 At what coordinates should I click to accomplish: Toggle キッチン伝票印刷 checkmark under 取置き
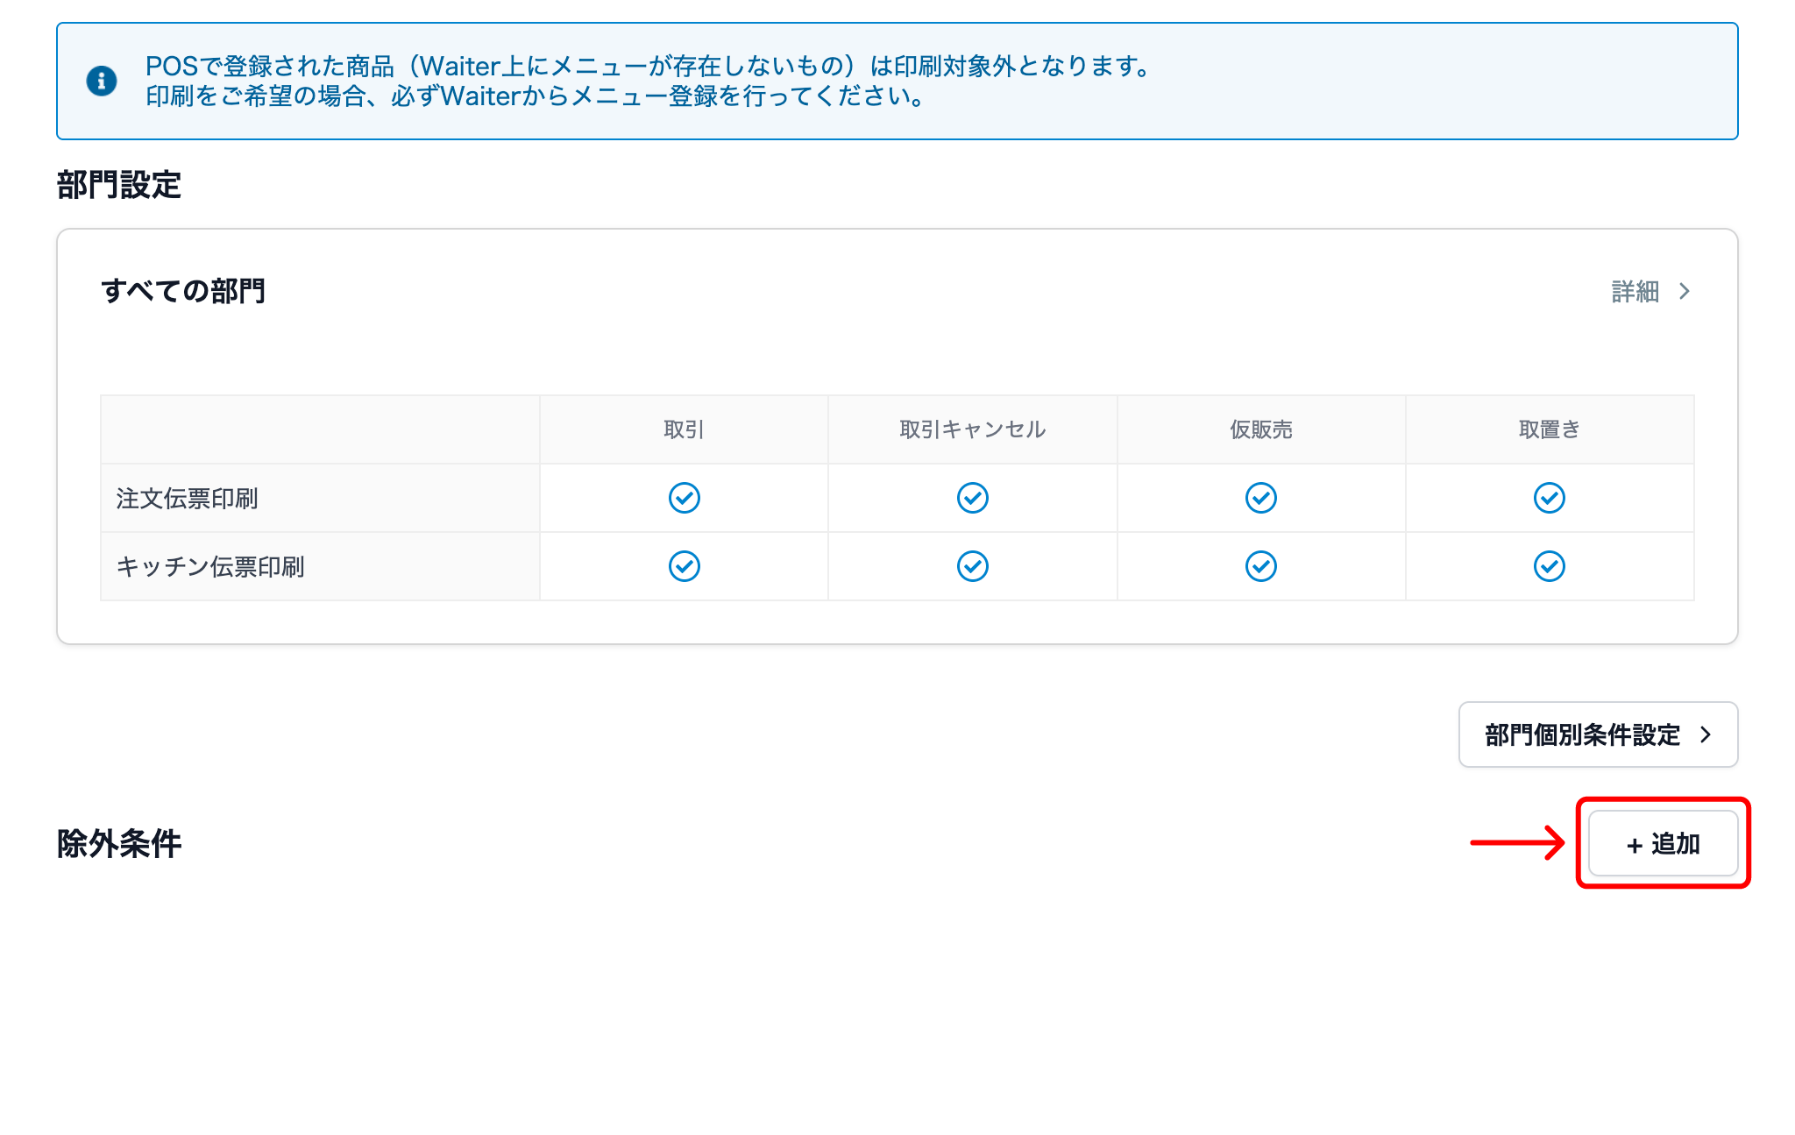[1549, 566]
